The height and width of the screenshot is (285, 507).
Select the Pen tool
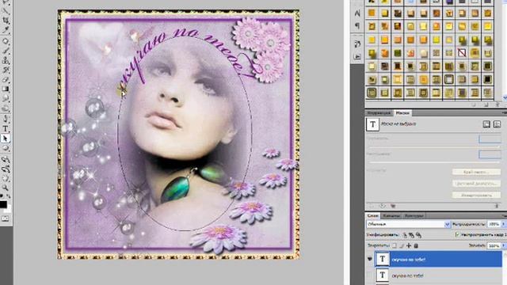[6, 120]
